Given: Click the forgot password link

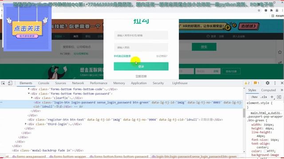Looking at the screenshot, I should (162, 56).
